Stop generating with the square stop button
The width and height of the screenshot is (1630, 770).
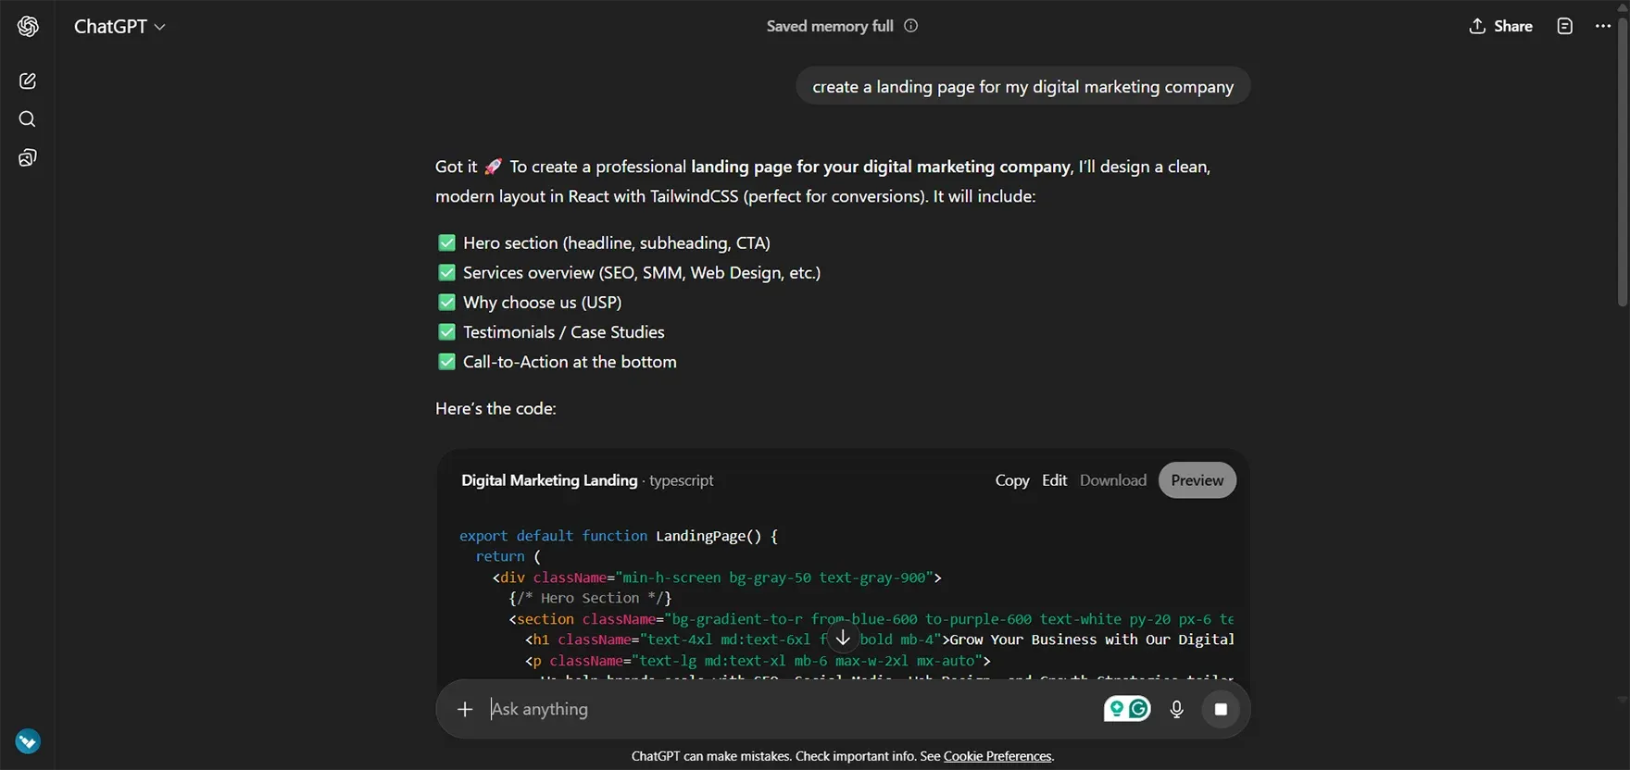tap(1221, 709)
